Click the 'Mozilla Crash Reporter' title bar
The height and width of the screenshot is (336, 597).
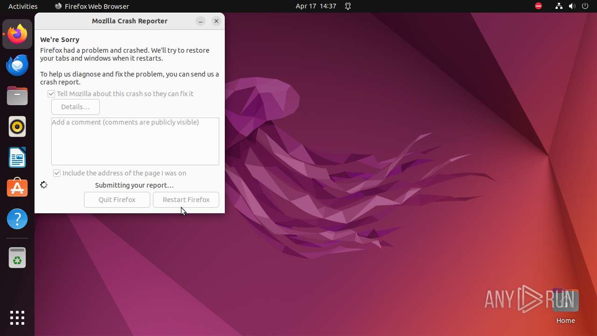pos(130,21)
